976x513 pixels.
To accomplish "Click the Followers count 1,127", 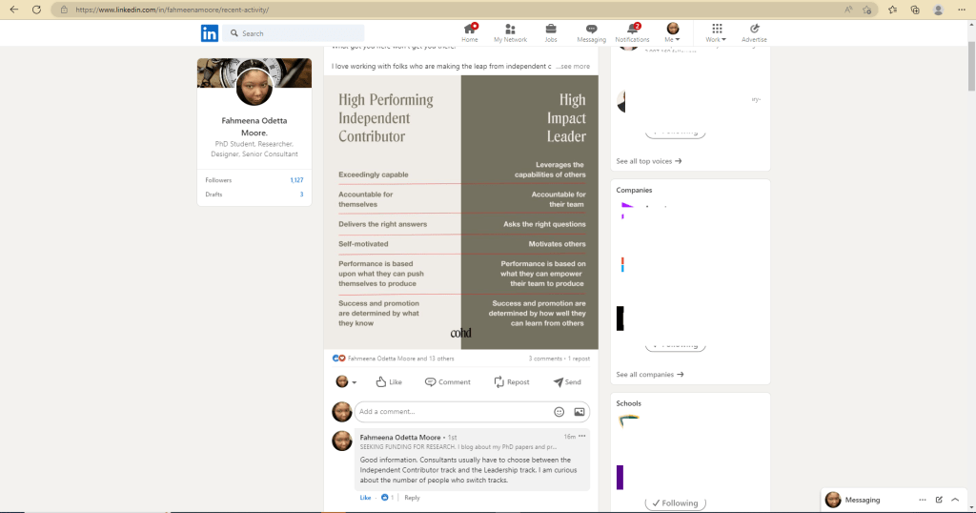I will [296, 180].
